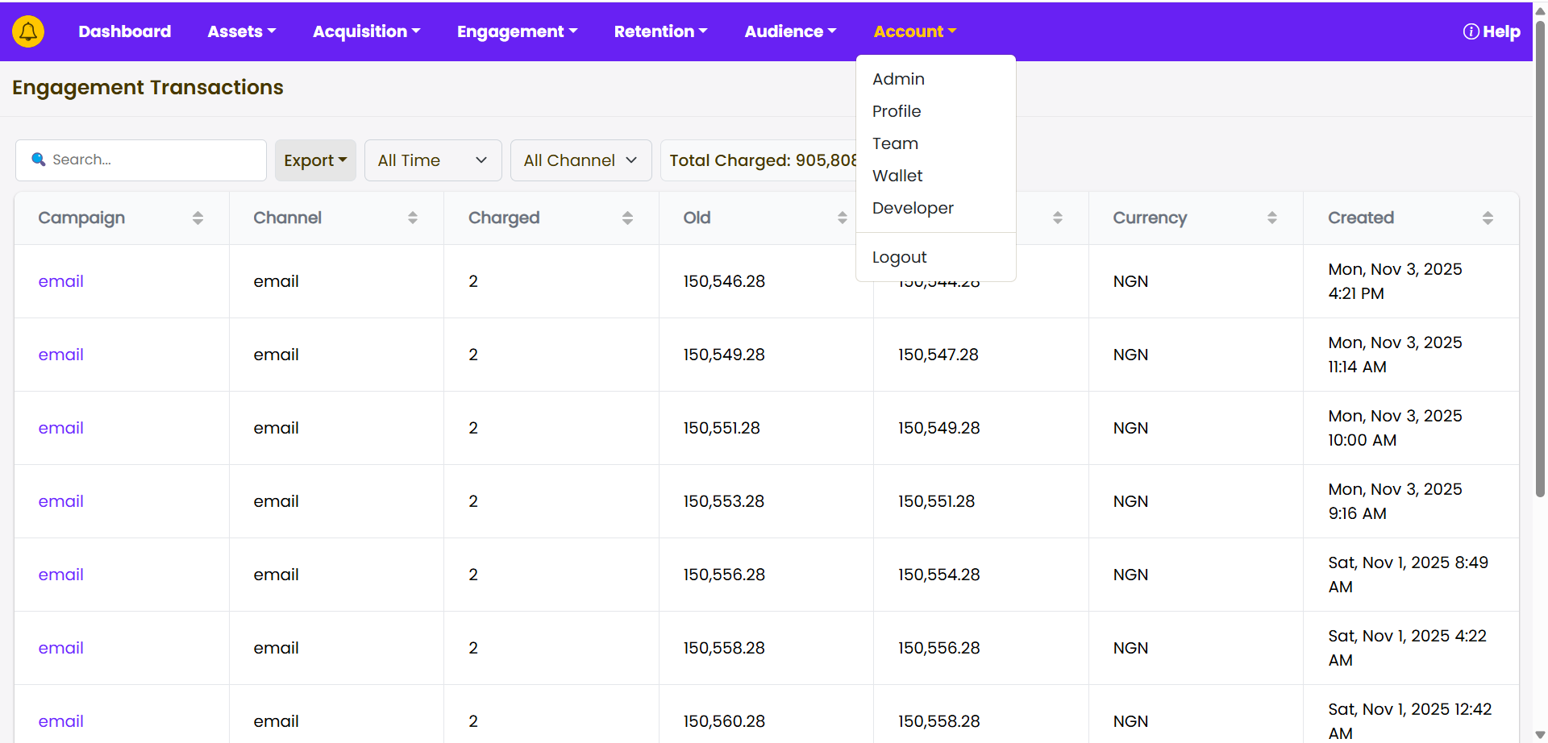Go to the Dashboard page
The image size is (1548, 743).
[x=124, y=31]
